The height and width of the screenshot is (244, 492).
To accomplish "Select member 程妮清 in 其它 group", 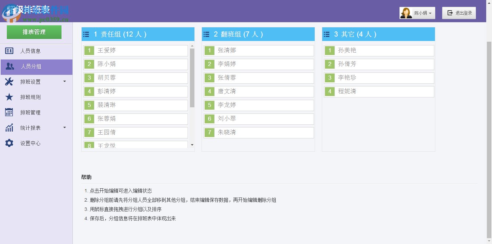I will (x=379, y=92).
